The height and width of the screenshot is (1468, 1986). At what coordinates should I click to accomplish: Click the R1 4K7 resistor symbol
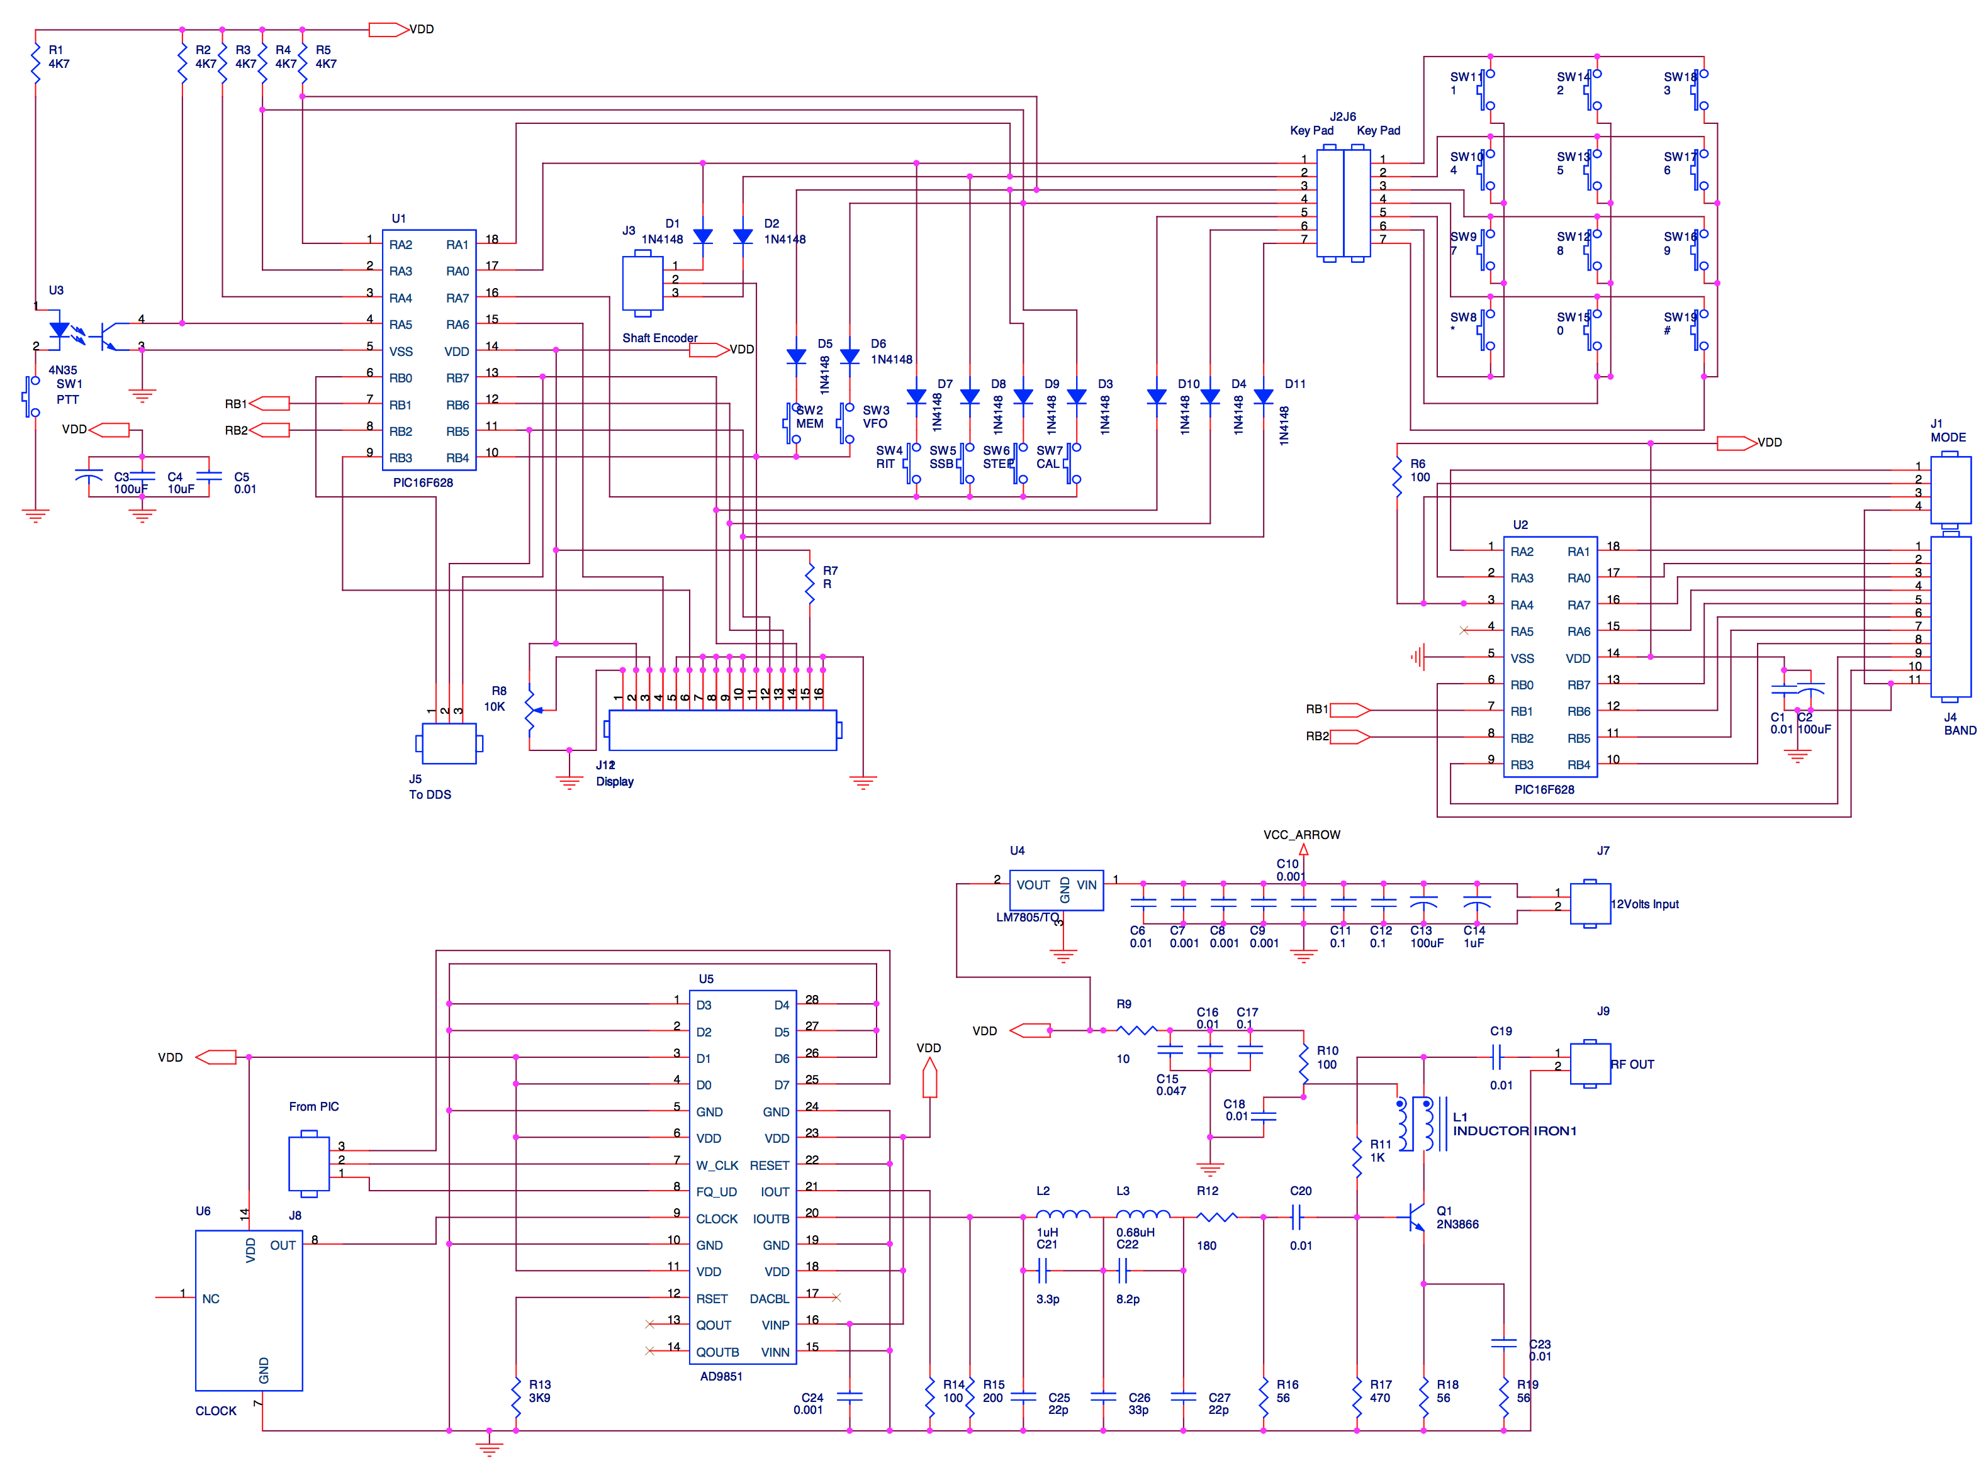(36, 64)
